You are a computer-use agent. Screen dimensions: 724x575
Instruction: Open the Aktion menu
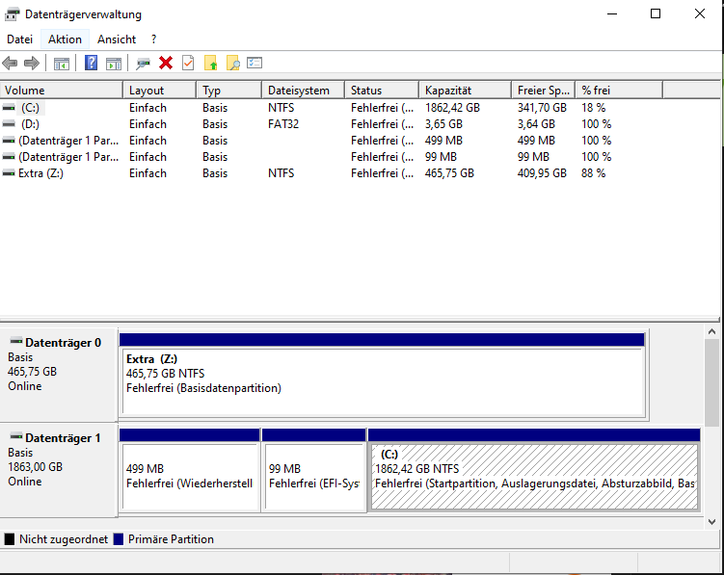65,39
